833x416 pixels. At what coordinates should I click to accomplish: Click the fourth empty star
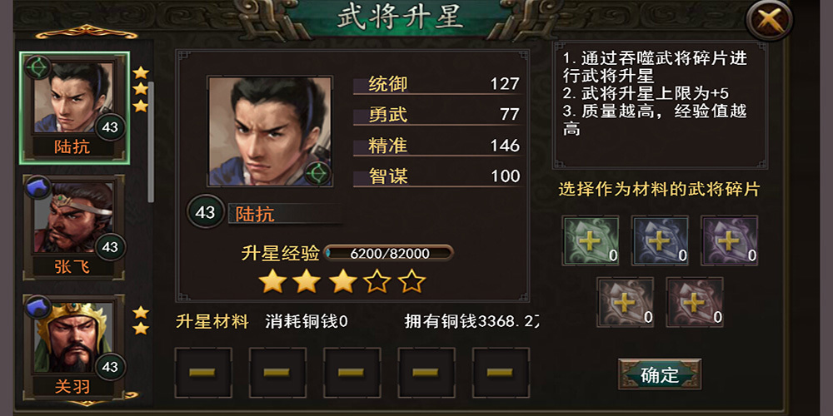pos(377,281)
